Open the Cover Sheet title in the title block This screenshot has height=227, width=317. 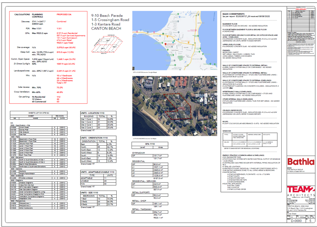point(292,213)
